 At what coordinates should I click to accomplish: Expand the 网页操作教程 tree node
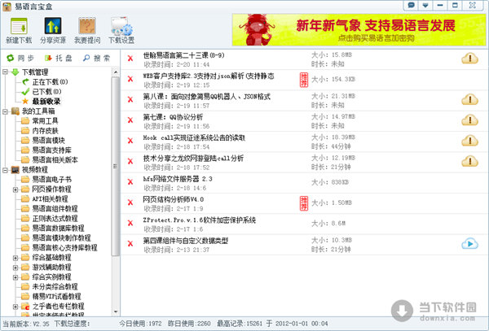tap(16, 189)
